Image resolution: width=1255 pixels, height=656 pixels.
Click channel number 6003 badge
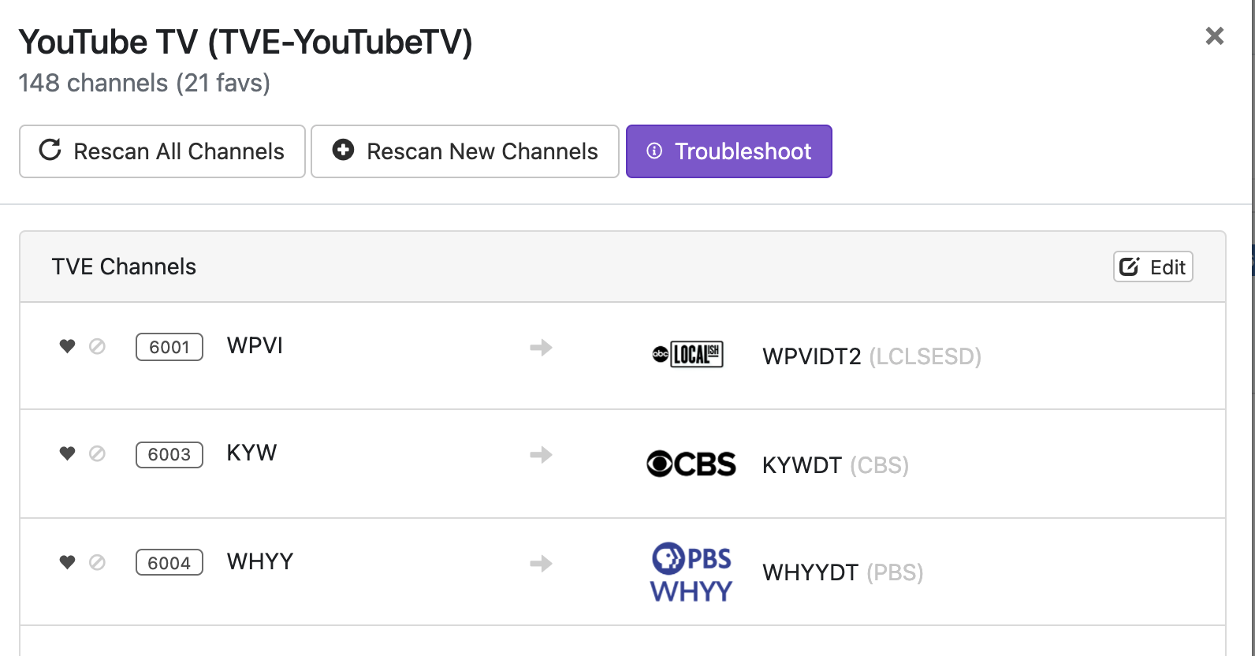click(169, 455)
